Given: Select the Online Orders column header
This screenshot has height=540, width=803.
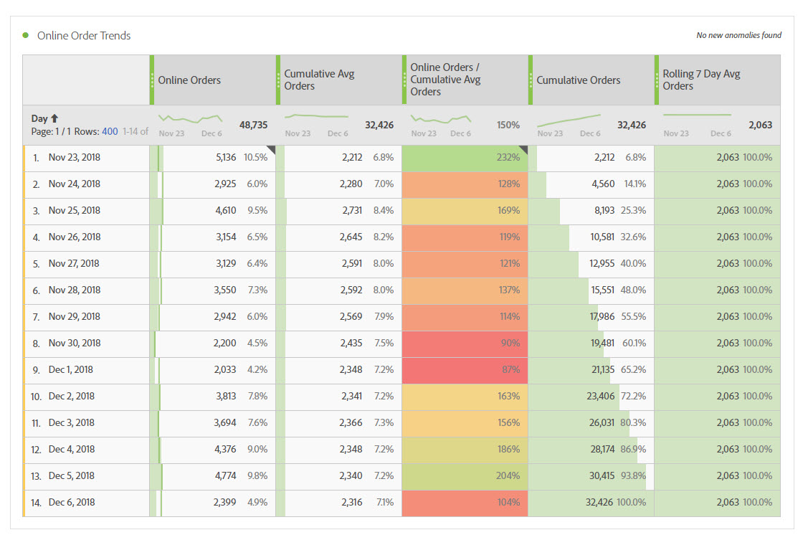Looking at the screenshot, I should coord(190,80).
